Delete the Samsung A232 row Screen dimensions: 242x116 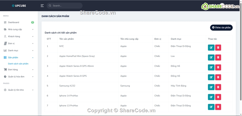coord(218,87)
